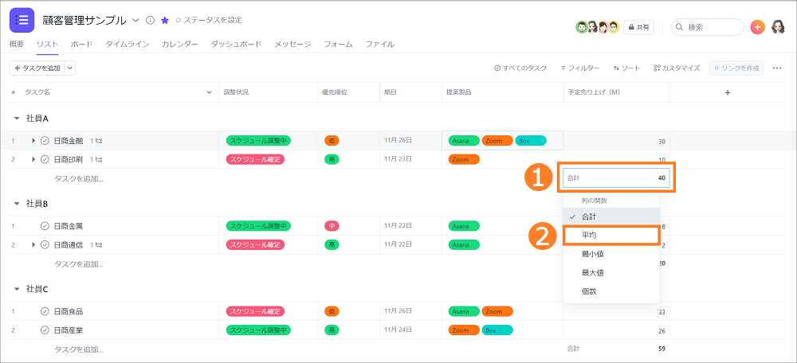Click 日商金融 status tag スケジュール調整中
The width and height of the screenshot is (797, 363).
[x=258, y=141]
